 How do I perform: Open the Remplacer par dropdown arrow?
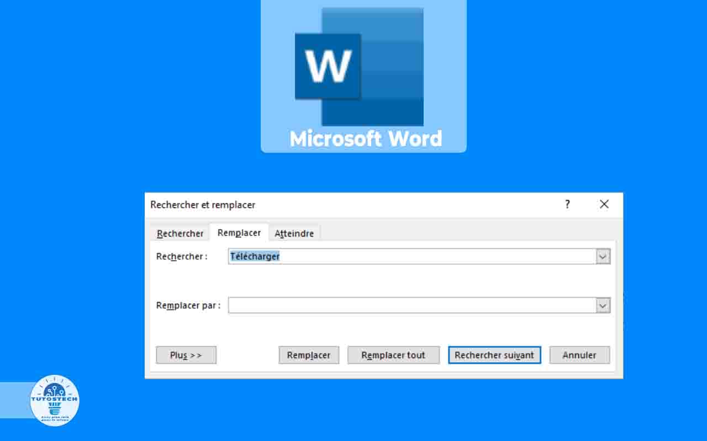[603, 305]
